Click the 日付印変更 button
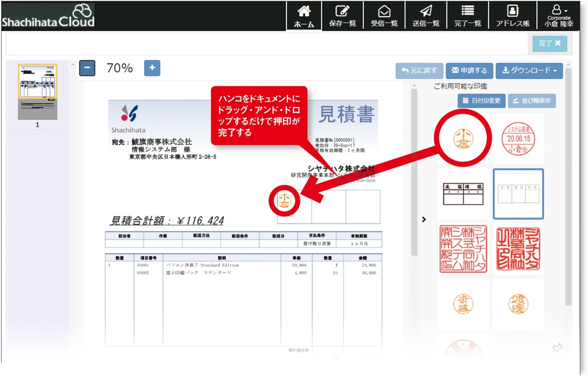 point(481,101)
